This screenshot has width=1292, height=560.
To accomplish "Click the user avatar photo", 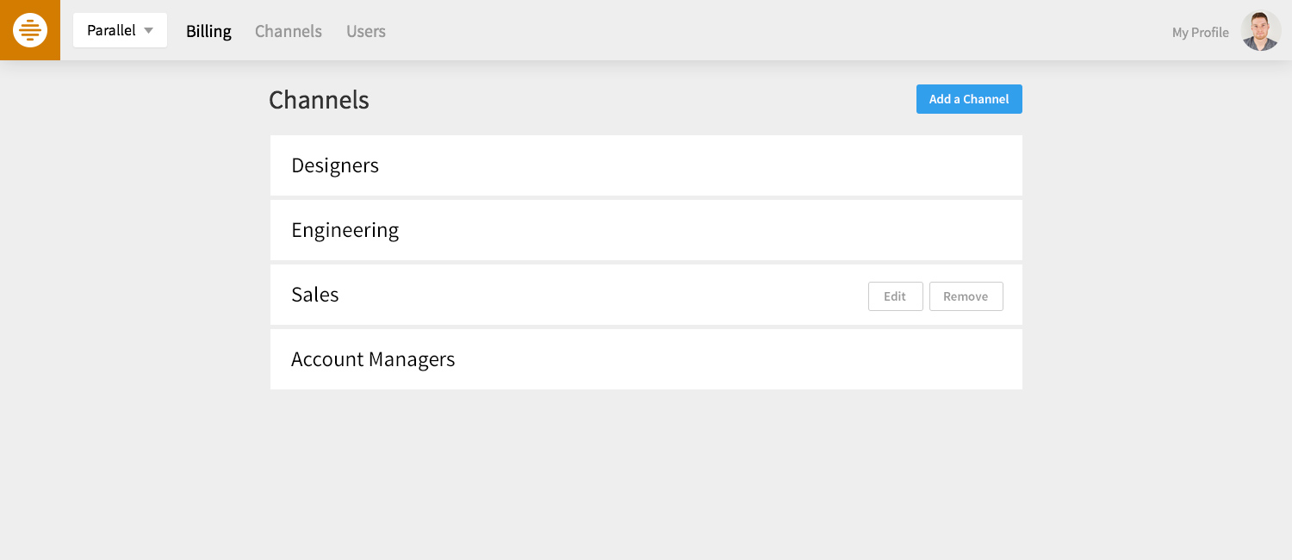I will coord(1261,30).
